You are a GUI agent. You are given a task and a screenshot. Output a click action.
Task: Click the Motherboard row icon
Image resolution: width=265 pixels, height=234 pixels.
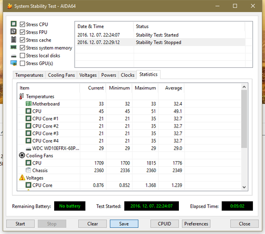point(28,104)
